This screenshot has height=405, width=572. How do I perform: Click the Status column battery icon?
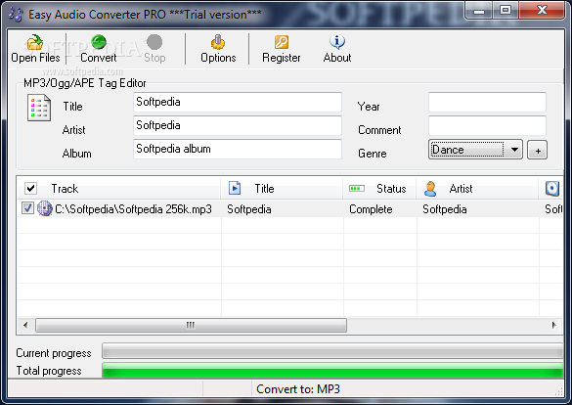(x=357, y=188)
